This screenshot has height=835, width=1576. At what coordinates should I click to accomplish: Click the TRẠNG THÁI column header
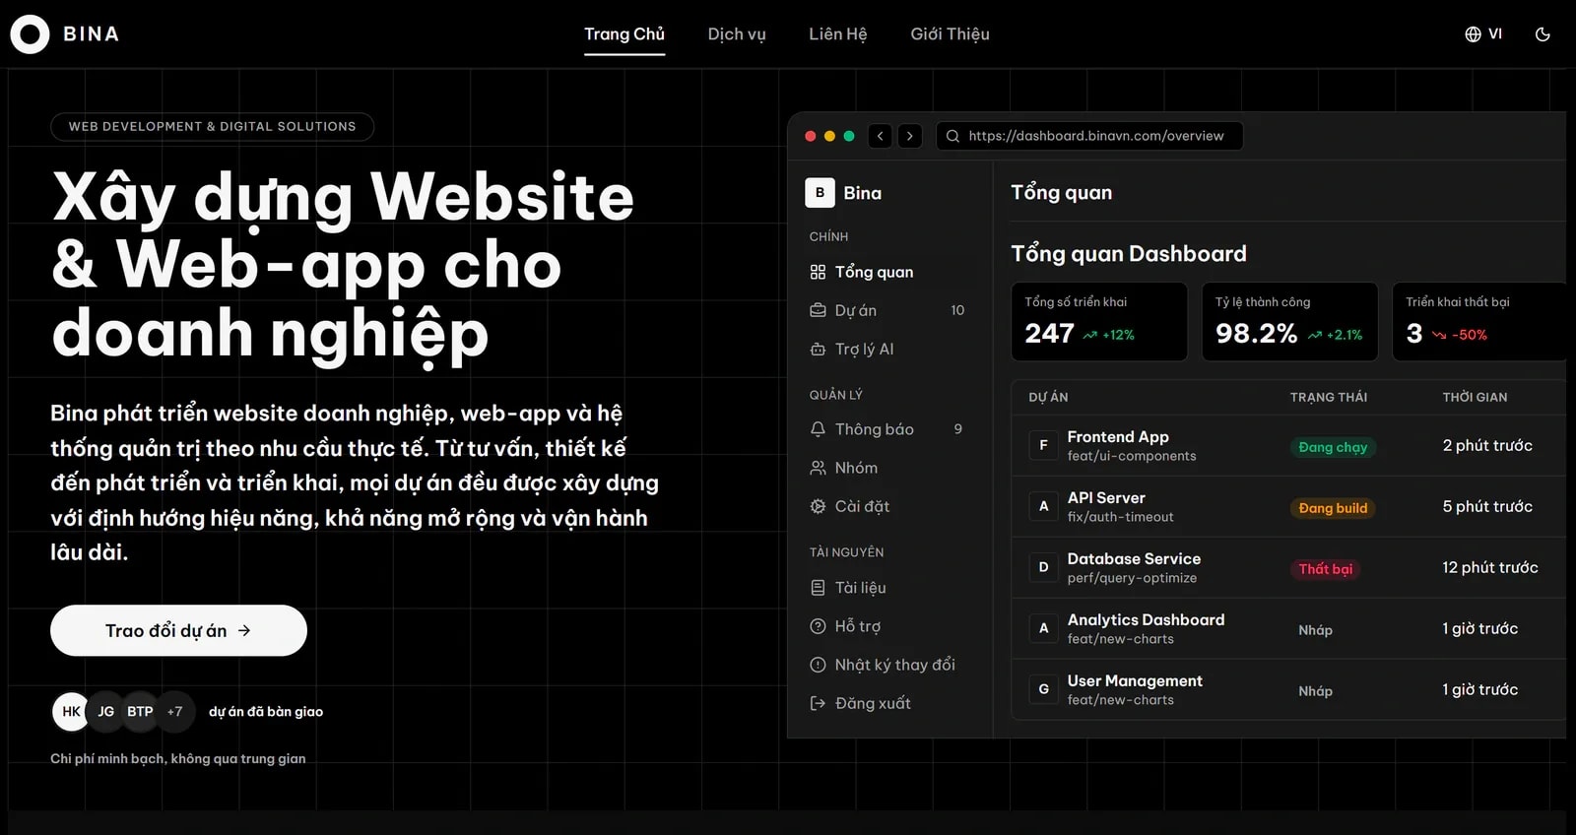pos(1329,397)
